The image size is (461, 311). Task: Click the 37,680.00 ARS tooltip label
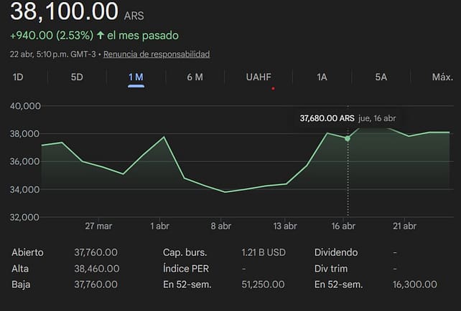pos(327,118)
